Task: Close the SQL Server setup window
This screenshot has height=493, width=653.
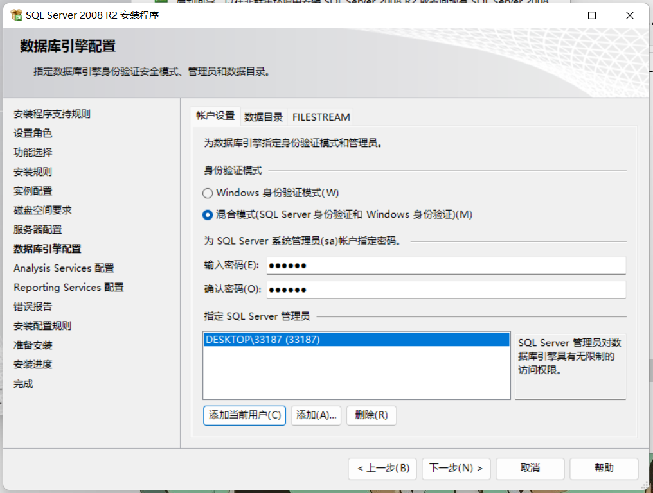Action: tap(630, 15)
